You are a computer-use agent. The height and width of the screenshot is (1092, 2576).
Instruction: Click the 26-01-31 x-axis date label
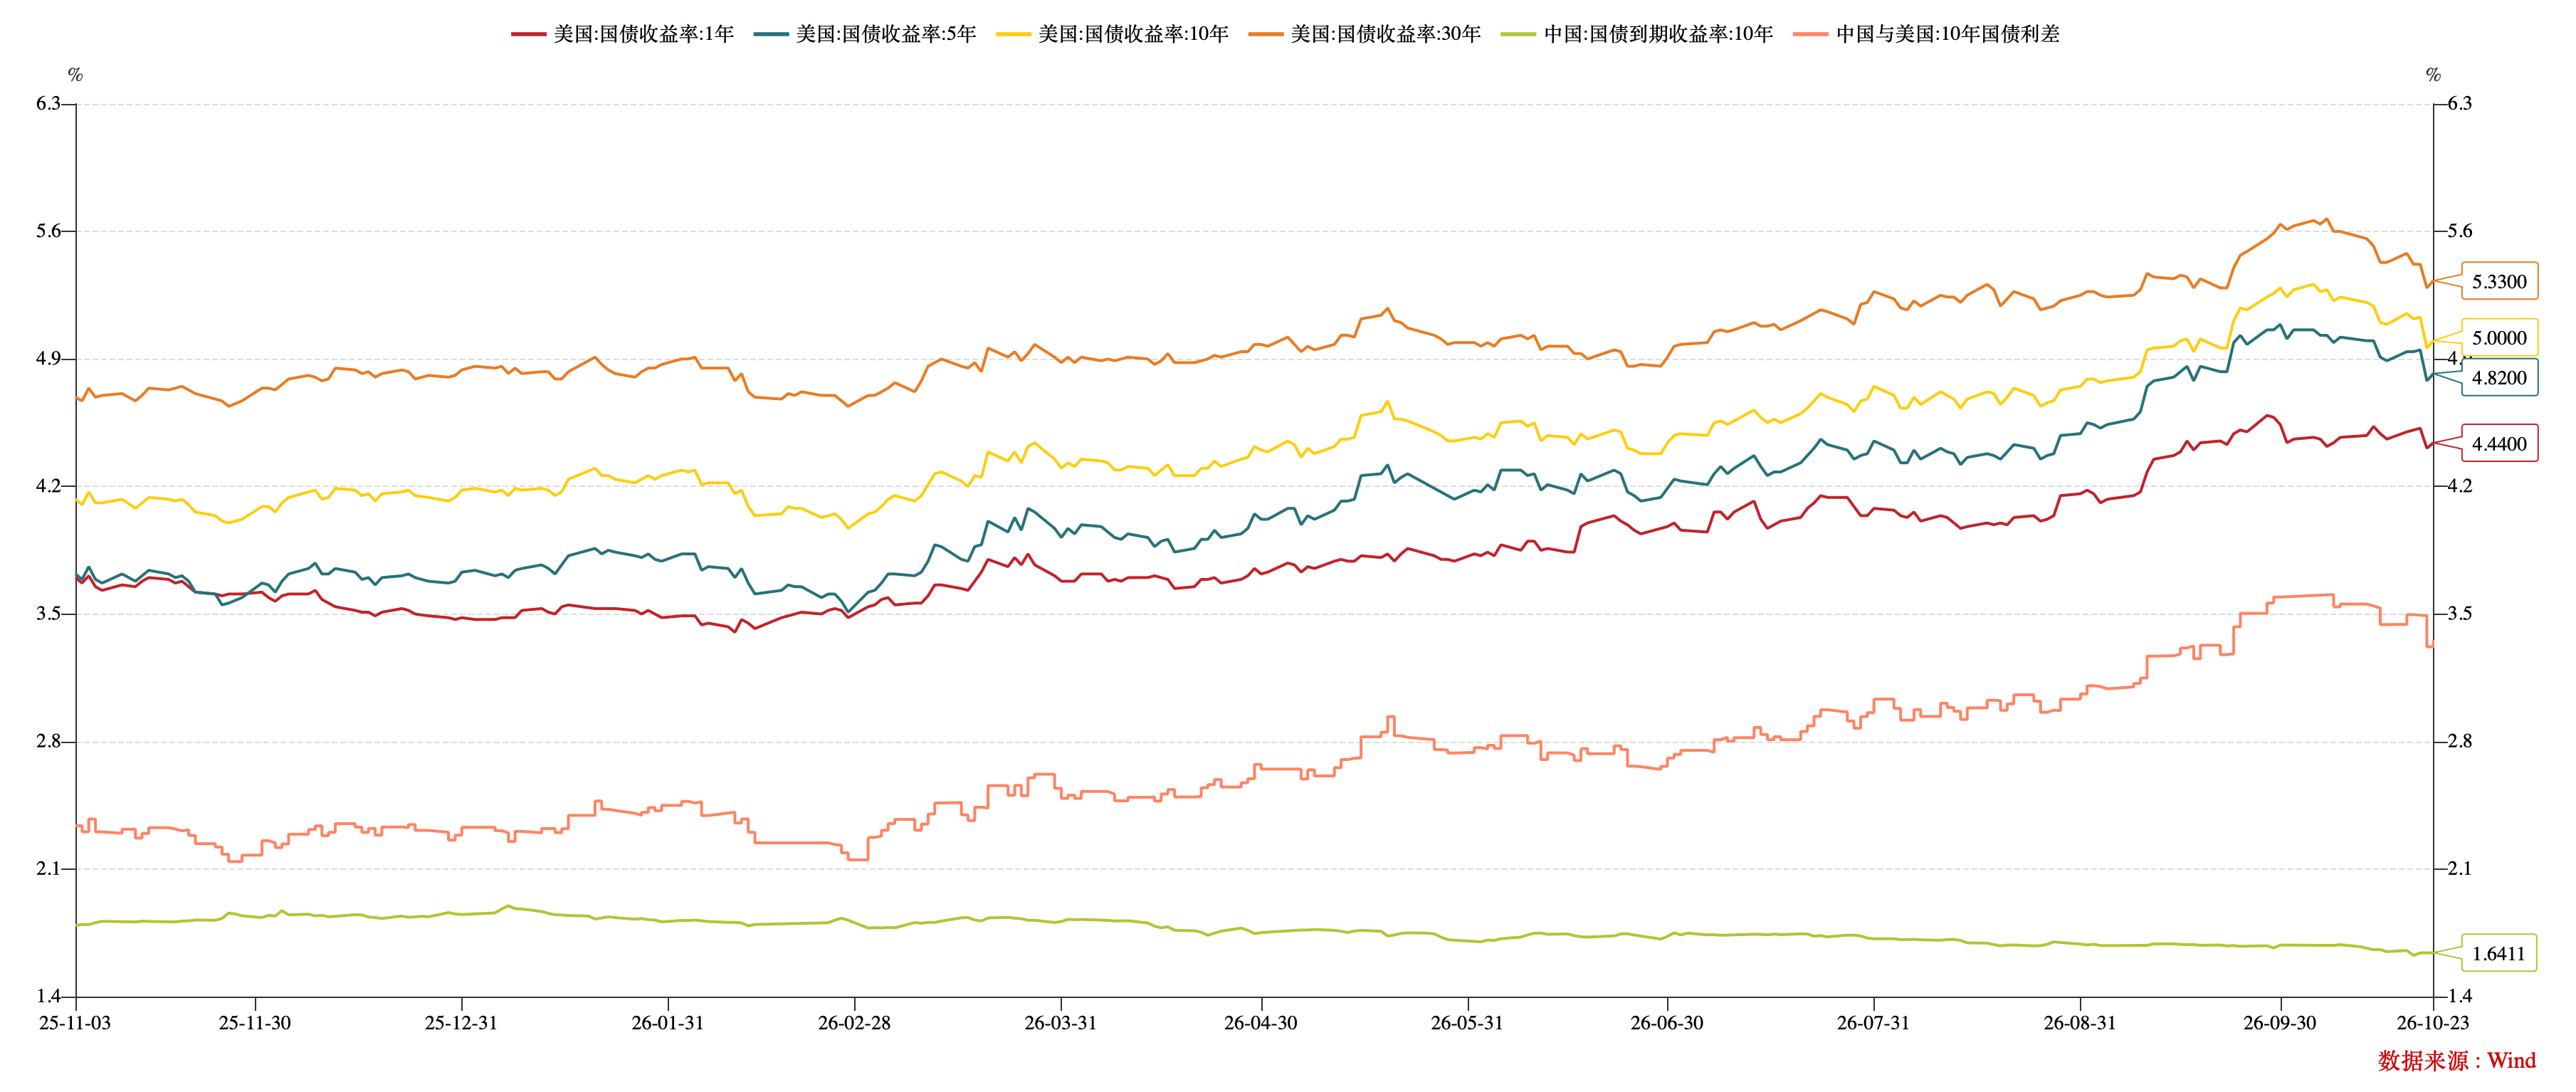pyautogui.click(x=668, y=1023)
